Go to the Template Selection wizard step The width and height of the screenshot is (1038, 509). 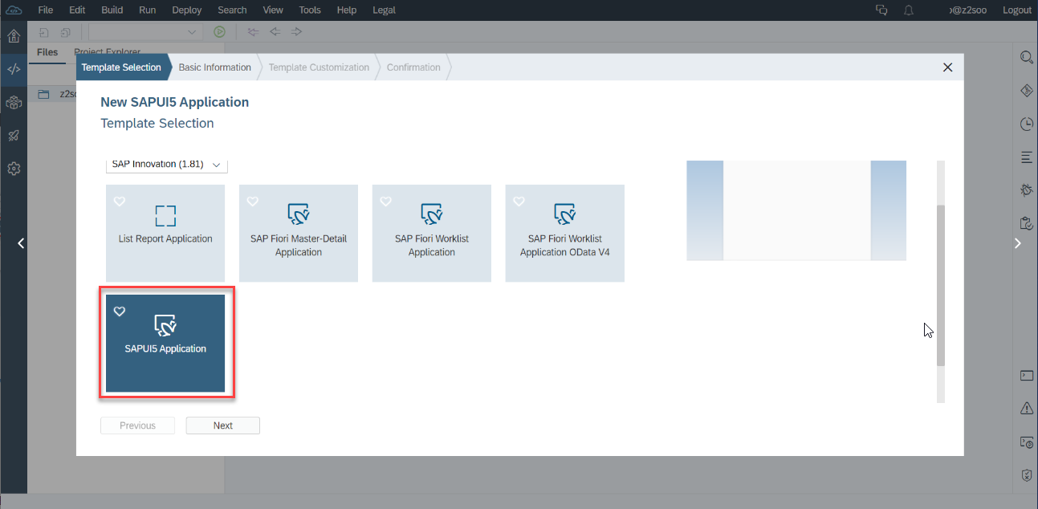[121, 67]
